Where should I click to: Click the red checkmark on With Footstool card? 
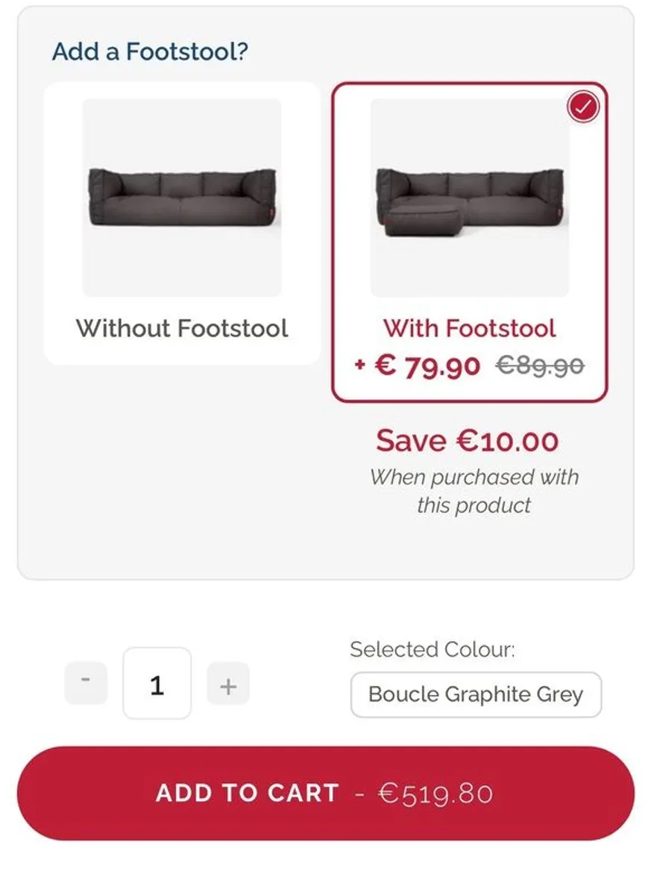pyautogui.click(x=583, y=107)
